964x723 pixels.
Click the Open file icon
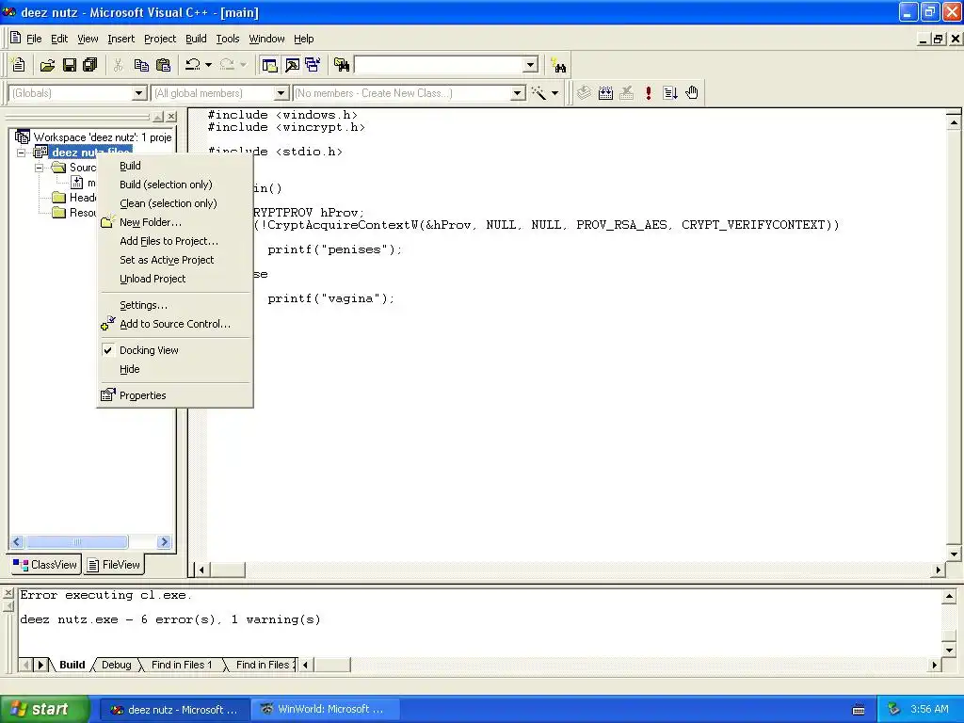point(47,65)
